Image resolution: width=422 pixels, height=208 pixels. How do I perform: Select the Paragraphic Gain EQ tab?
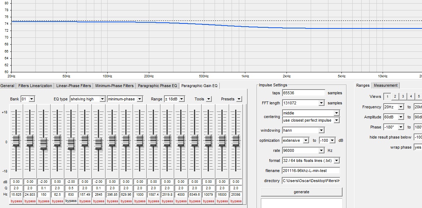pyautogui.click(x=199, y=86)
